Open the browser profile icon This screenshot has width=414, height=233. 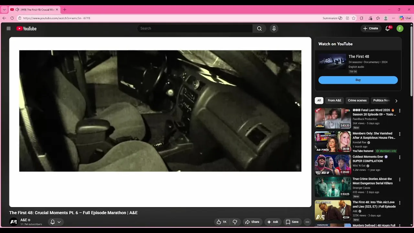click(x=386, y=18)
